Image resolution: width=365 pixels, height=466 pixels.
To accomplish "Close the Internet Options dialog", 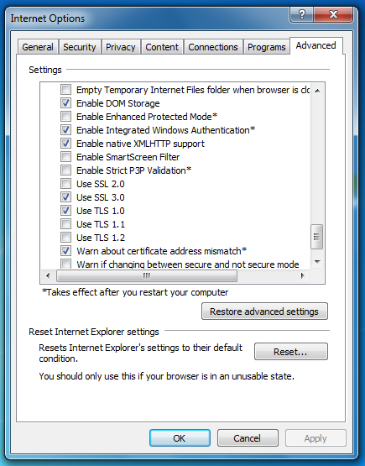I will [333, 14].
